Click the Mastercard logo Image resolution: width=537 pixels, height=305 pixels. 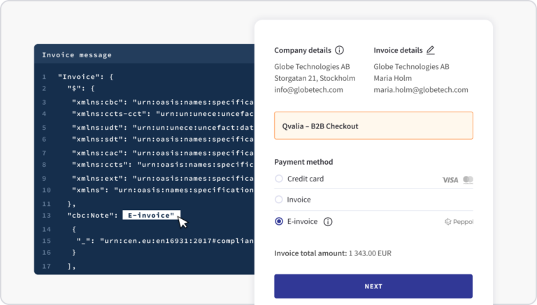click(x=468, y=180)
